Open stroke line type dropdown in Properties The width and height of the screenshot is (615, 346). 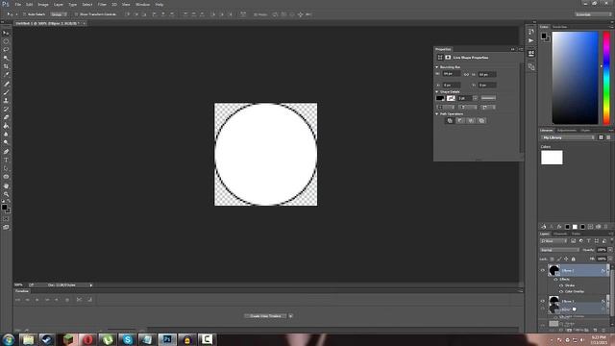click(x=488, y=98)
